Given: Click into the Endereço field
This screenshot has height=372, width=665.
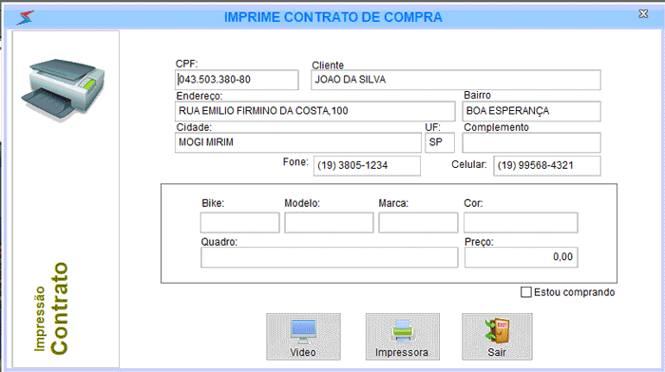Looking at the screenshot, I should pos(315,111).
